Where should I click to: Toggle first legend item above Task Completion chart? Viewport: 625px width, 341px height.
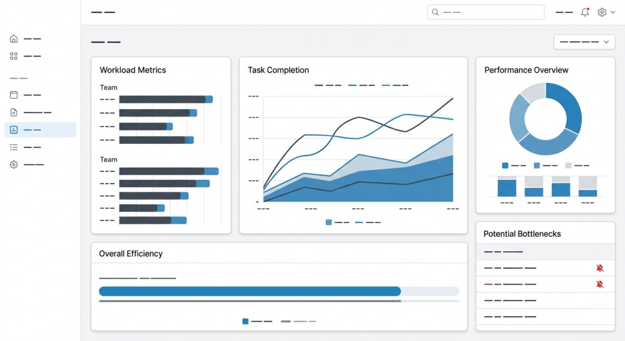(x=328, y=85)
